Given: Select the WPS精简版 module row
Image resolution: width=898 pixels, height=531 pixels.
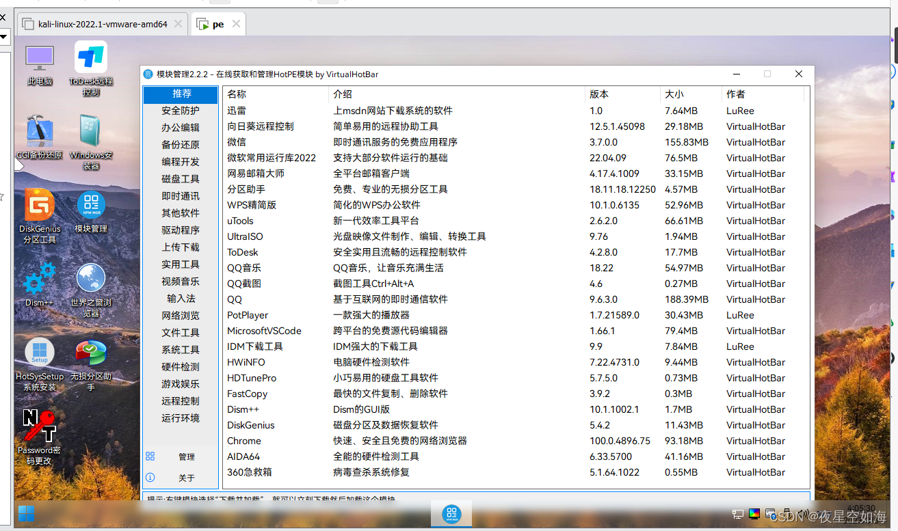Looking at the screenshot, I should click(x=514, y=205).
